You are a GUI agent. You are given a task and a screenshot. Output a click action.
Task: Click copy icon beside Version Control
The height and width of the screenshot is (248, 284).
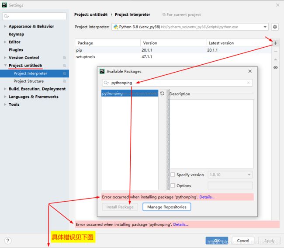(x=64, y=58)
